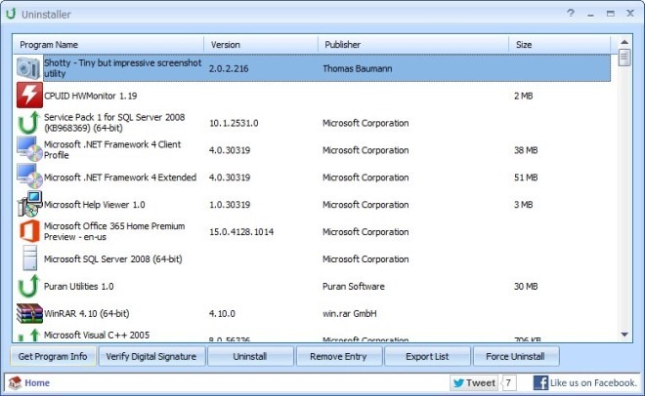Click the Facebook logo icon

click(540, 383)
